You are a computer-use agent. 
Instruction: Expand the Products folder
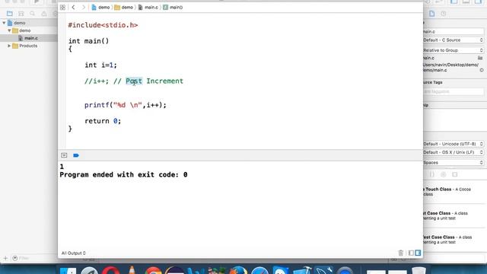9,46
